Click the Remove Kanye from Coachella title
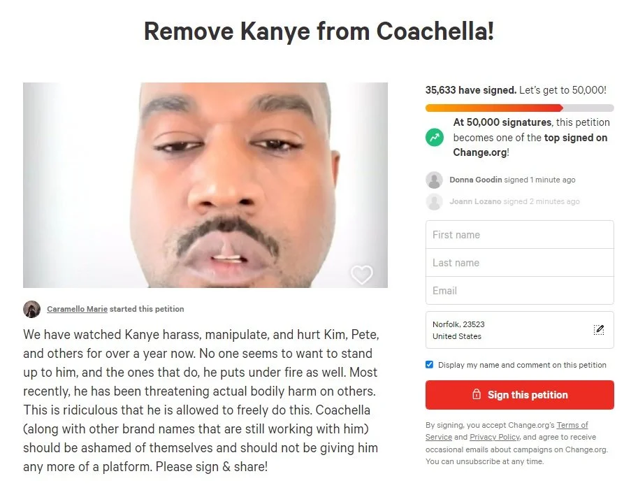 tap(319, 31)
